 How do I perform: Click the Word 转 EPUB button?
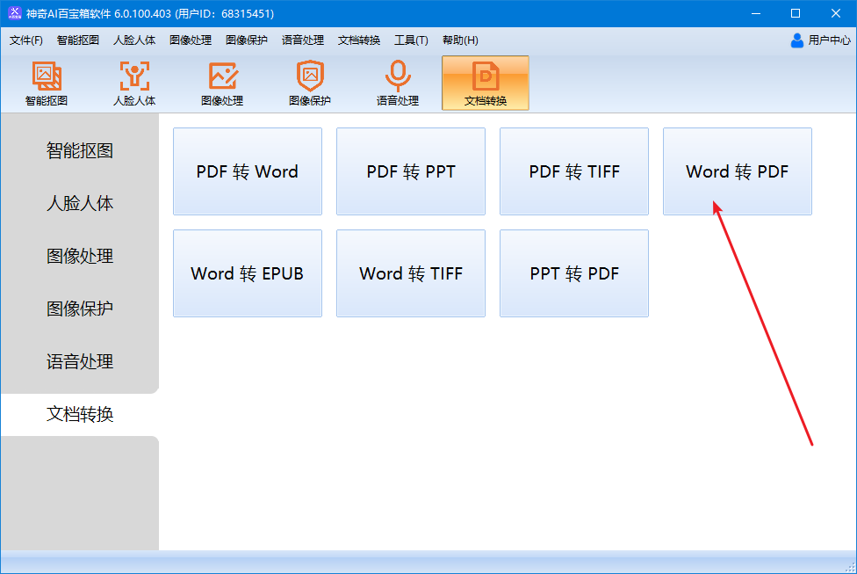(x=248, y=273)
